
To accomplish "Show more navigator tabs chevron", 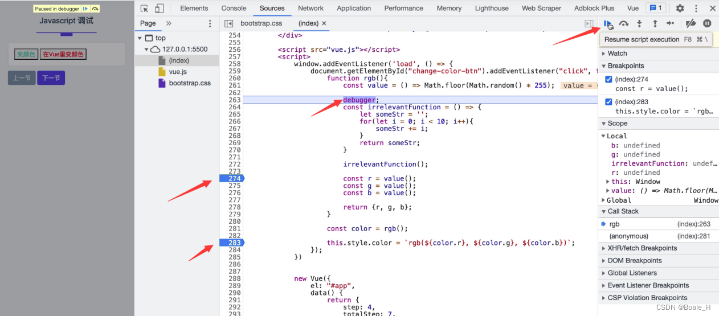I will (x=169, y=23).
